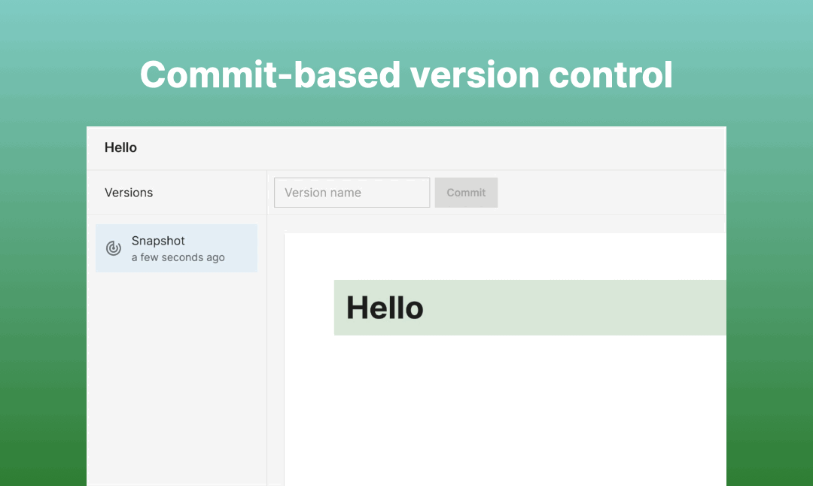The image size is (813, 486).
Task: Click the Hello document title in header bar
Action: click(x=120, y=147)
